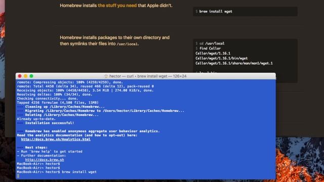Viewport: 324px width, 182px height.
Task: Click 'cd /usr/local' line in webpage code block
Action: [x=210, y=43]
